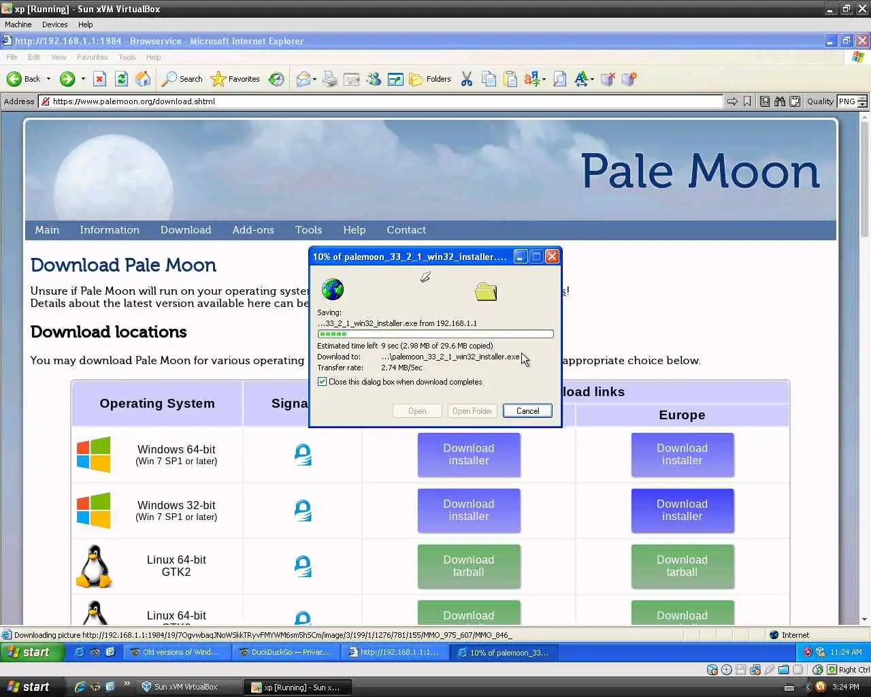The width and height of the screenshot is (871, 697).
Task: Open History clock icon in toolbar
Action: [x=276, y=79]
